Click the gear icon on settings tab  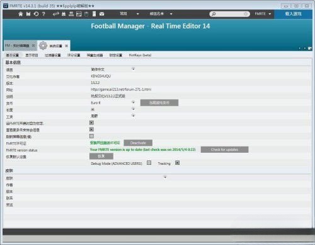(x=43, y=45)
